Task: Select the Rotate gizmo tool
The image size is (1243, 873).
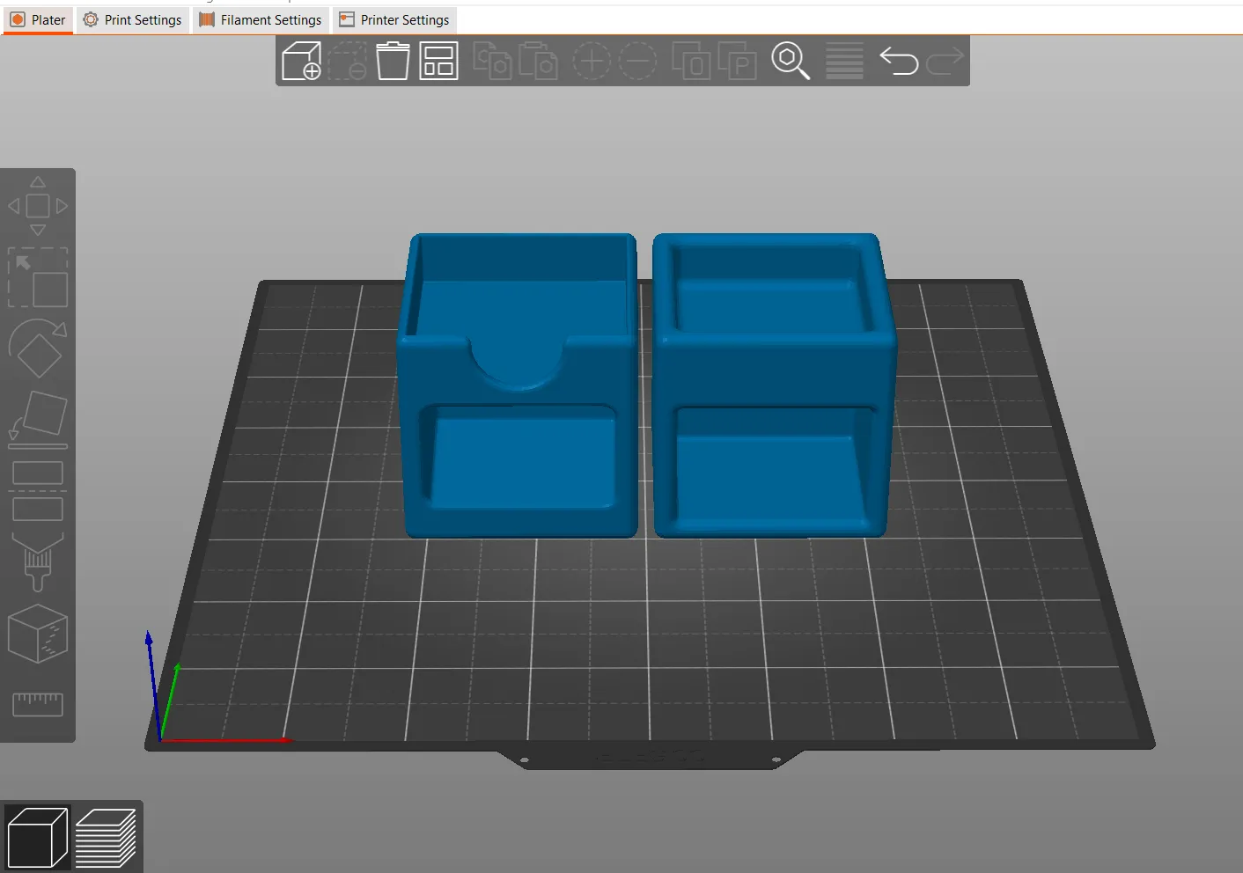Action: [38, 348]
